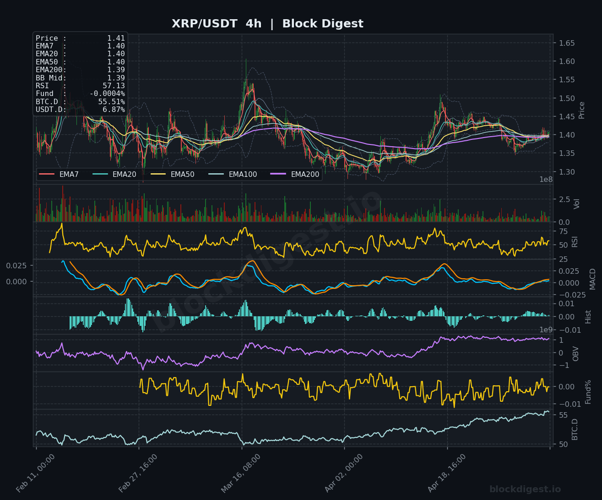Click the 2.5 tick on Vol axis
602x500 pixels.
coord(564,199)
